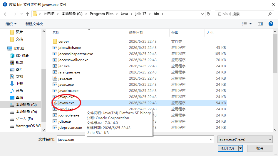Screen dimensions: 278x156
Task: Click the 打开 button
Action: coord(228,148)
